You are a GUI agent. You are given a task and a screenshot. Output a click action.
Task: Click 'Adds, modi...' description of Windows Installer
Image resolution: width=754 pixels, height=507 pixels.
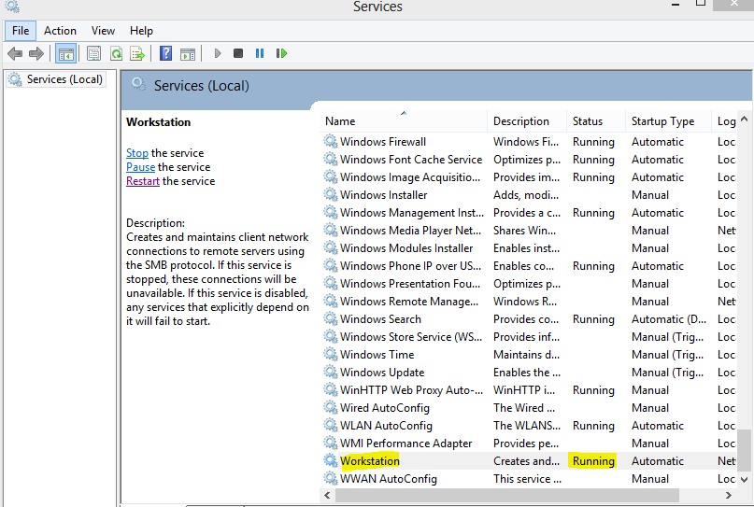[526, 194]
